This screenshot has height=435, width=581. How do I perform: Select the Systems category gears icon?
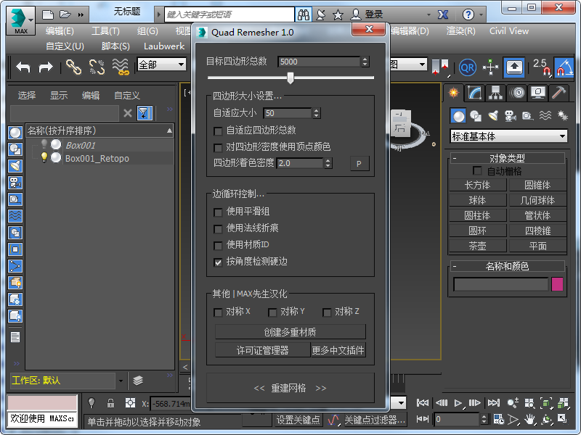562,116
